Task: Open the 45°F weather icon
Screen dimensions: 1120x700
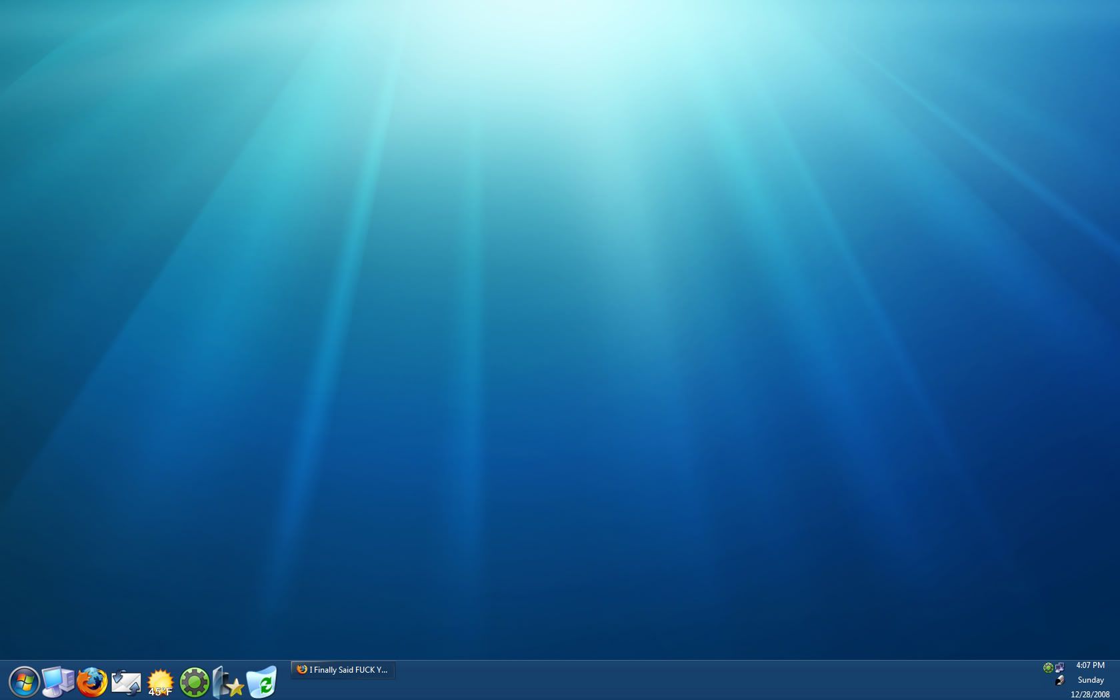Action: click(160, 683)
